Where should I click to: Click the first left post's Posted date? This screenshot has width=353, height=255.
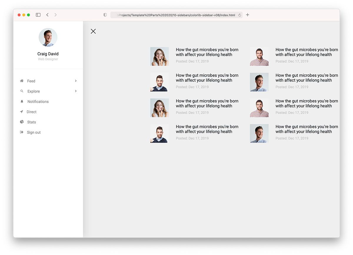pos(192,61)
